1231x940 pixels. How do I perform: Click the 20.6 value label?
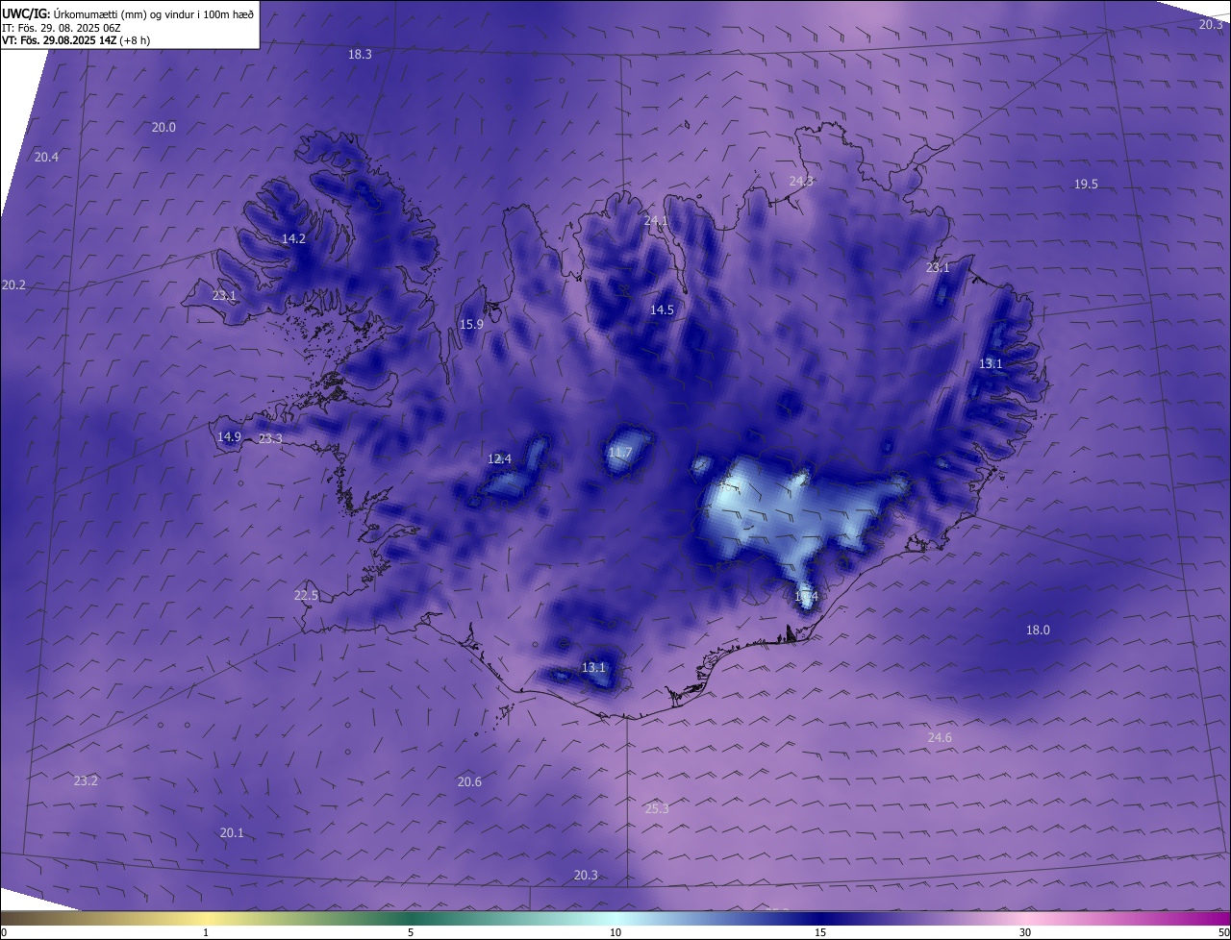[x=469, y=782]
